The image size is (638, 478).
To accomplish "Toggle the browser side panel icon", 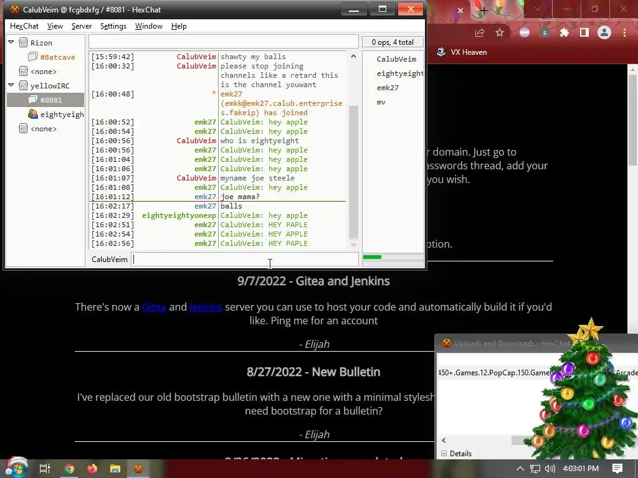I will coord(584,33).
